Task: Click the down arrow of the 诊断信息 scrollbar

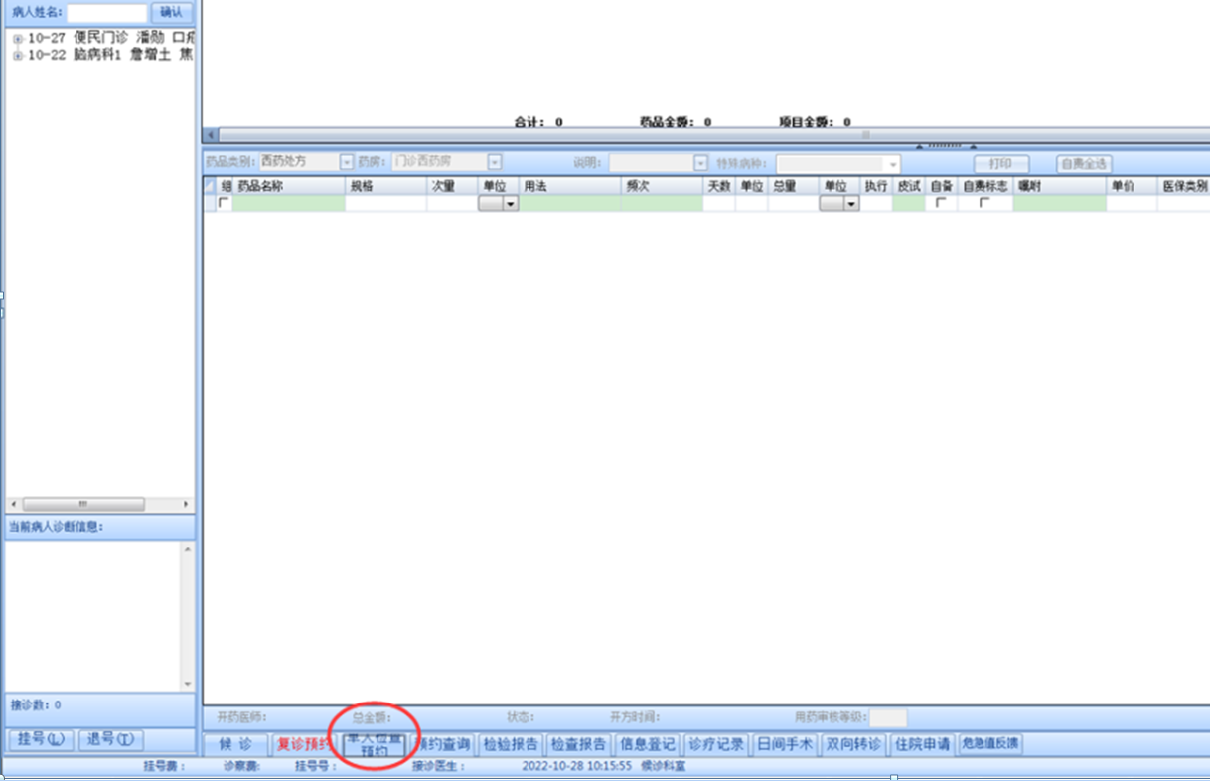Action: tap(188, 684)
